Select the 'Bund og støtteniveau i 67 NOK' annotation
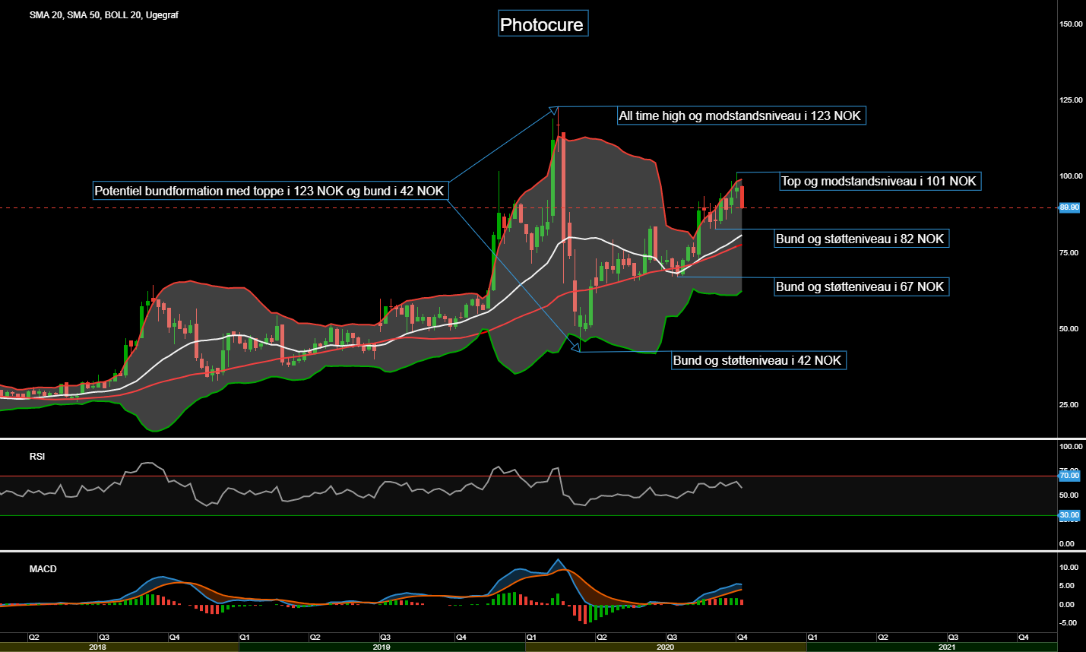The height and width of the screenshot is (652, 1086). click(x=860, y=286)
